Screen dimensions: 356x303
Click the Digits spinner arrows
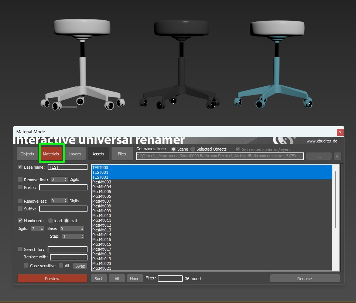point(42,228)
